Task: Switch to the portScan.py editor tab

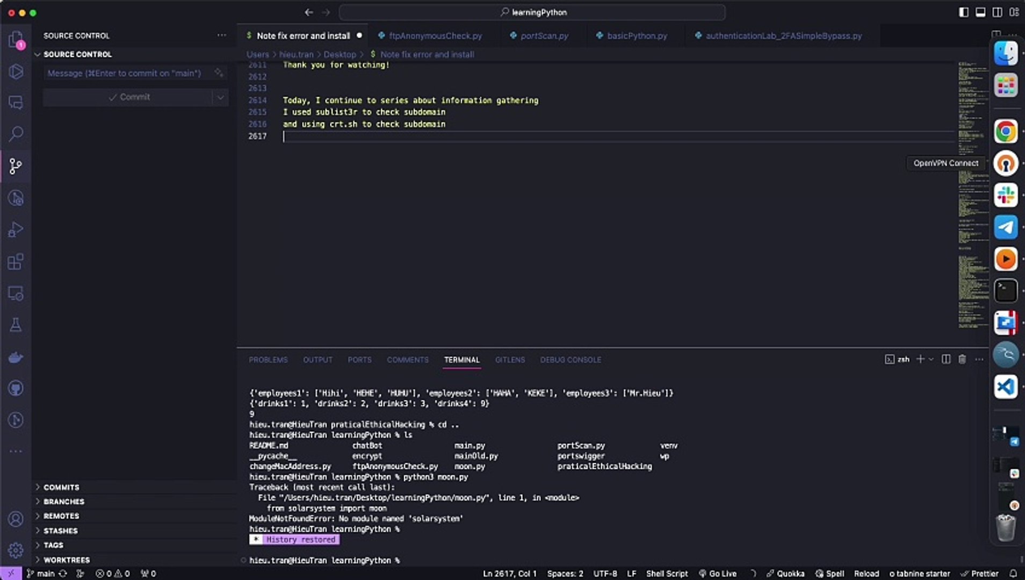Action: [544, 35]
